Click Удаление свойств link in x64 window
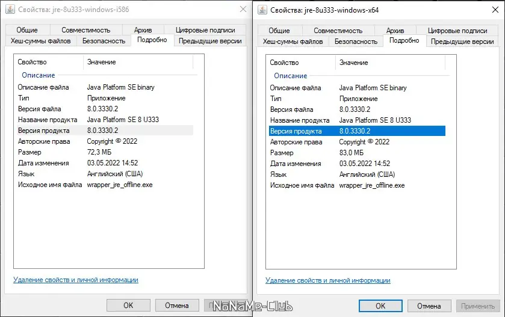 (x=328, y=280)
